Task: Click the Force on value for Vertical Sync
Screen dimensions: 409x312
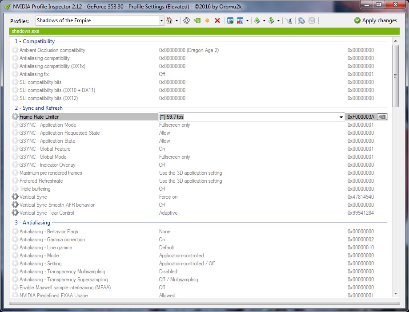Action: point(168,197)
